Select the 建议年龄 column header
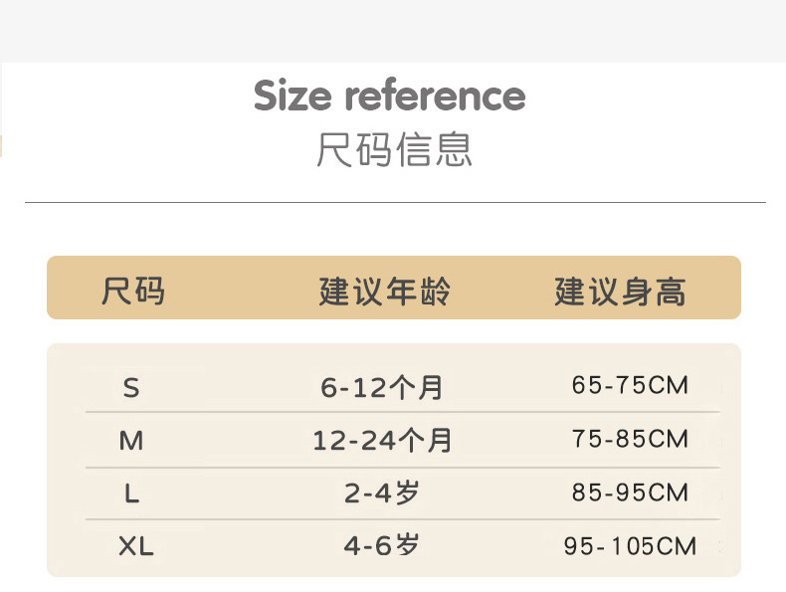Image resolution: width=786 pixels, height=592 pixels. [x=384, y=292]
